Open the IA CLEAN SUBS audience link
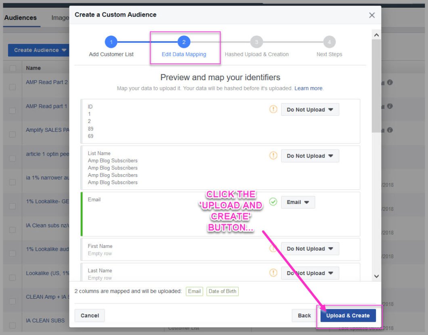Viewport: 428px width, 335px height. coord(45,320)
